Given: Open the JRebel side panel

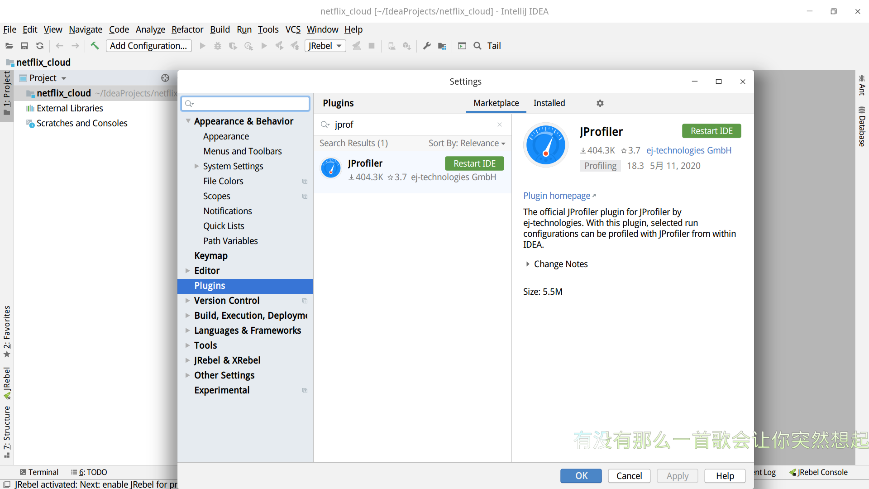Looking at the screenshot, I should [7, 383].
